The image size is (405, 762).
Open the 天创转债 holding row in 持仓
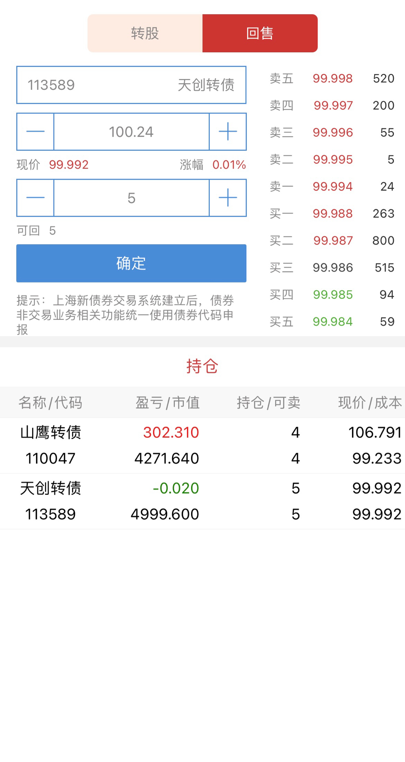coord(202,501)
